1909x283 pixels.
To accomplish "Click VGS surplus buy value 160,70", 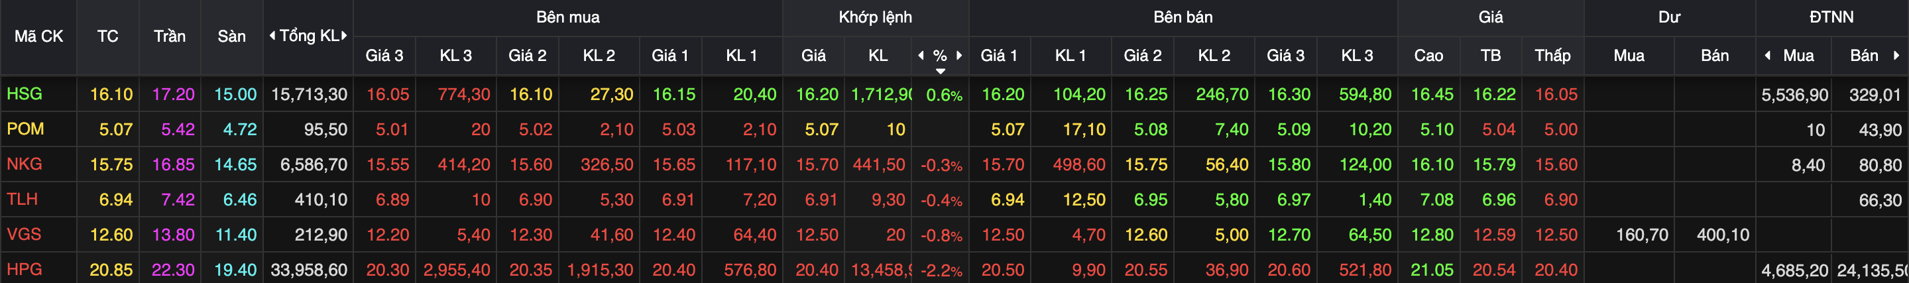I will tap(1641, 235).
